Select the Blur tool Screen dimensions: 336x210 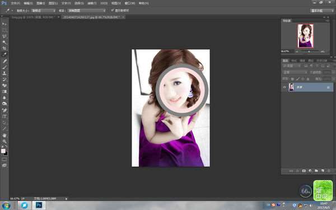(x=4, y=97)
